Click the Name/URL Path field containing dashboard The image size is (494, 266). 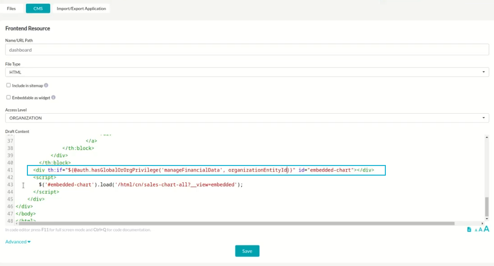[x=247, y=50]
